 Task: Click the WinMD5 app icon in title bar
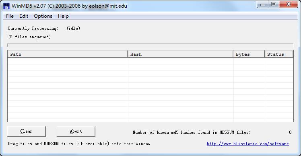click(6, 6)
